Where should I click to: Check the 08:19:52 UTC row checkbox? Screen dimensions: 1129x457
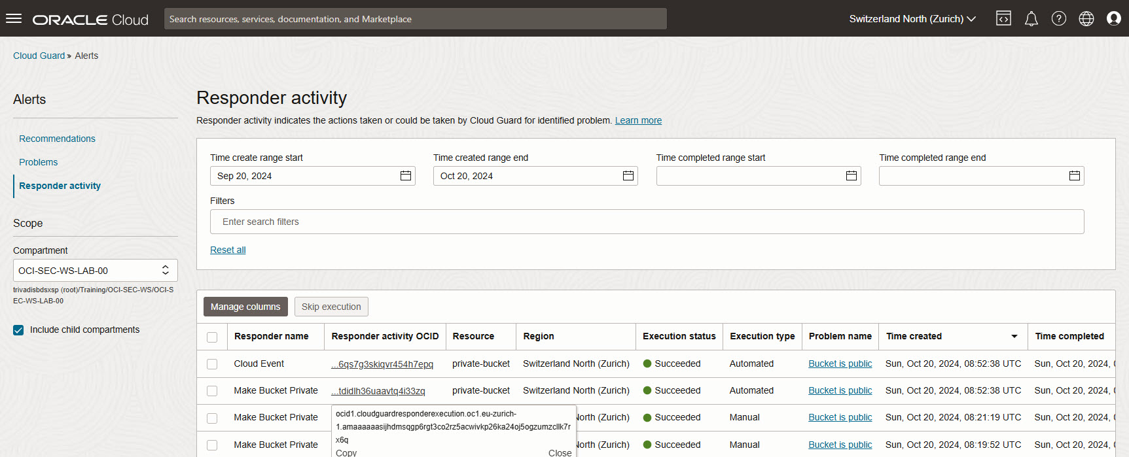212,445
